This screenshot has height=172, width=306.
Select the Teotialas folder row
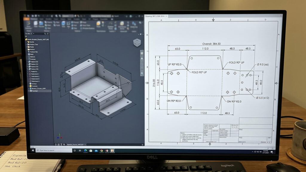[x=33, y=86]
